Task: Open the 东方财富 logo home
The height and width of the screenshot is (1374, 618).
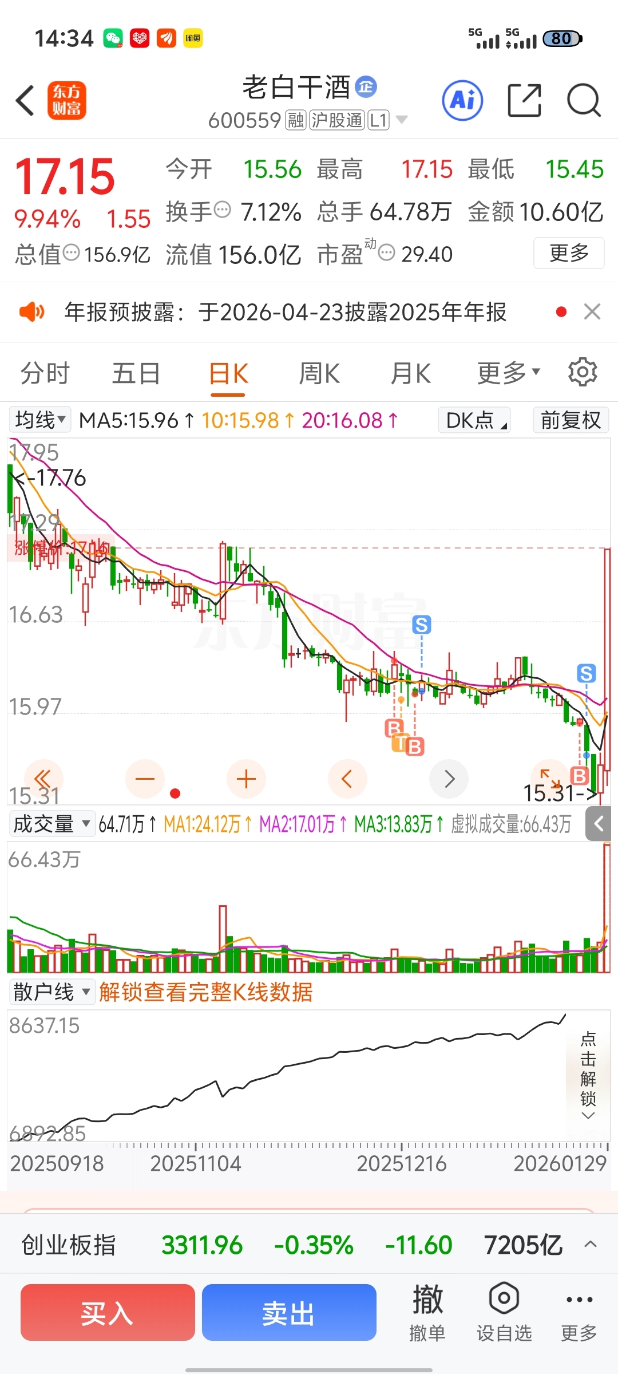Action: pos(67,100)
